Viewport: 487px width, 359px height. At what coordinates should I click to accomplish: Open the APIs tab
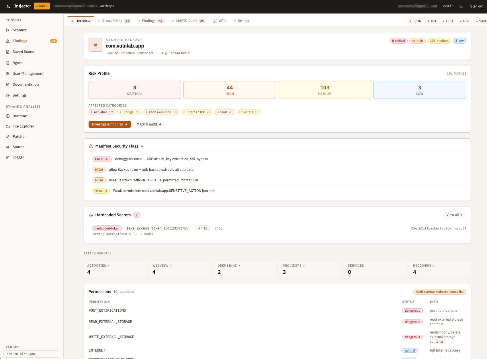pos(220,21)
